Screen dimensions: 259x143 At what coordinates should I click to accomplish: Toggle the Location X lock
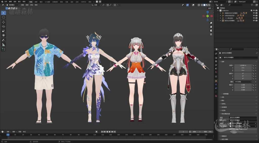pyautogui.click(x=253, y=65)
